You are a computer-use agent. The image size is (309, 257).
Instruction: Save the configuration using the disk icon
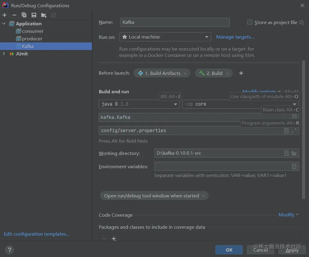(x=34, y=15)
